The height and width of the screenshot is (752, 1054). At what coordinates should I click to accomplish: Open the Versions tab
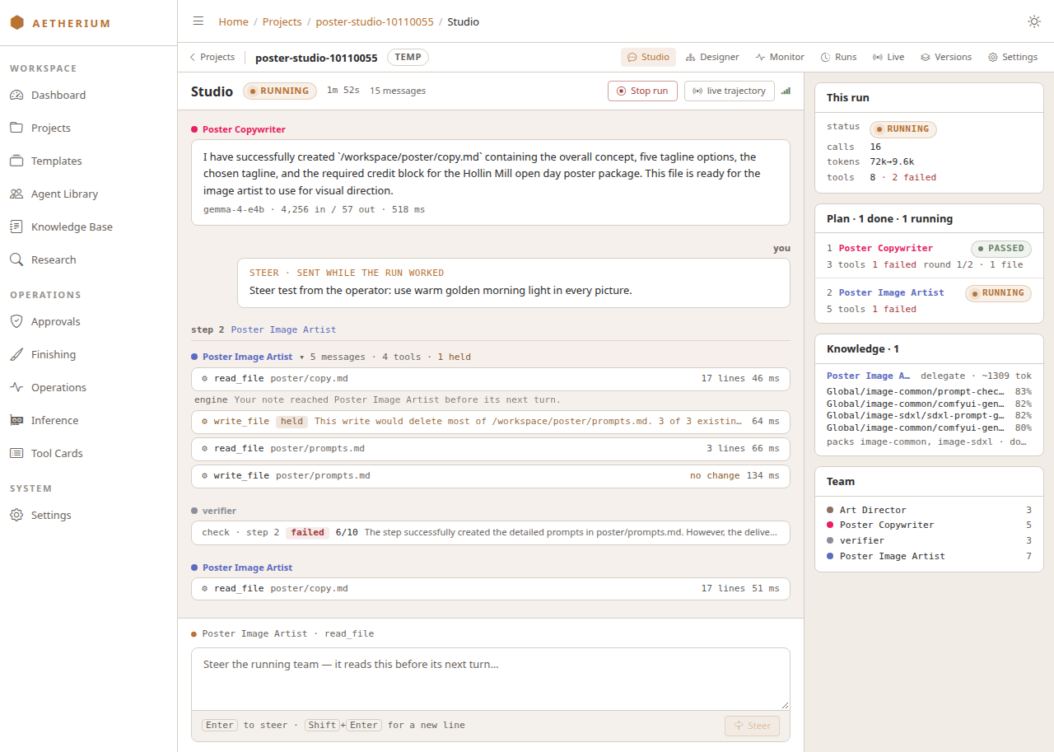(946, 57)
